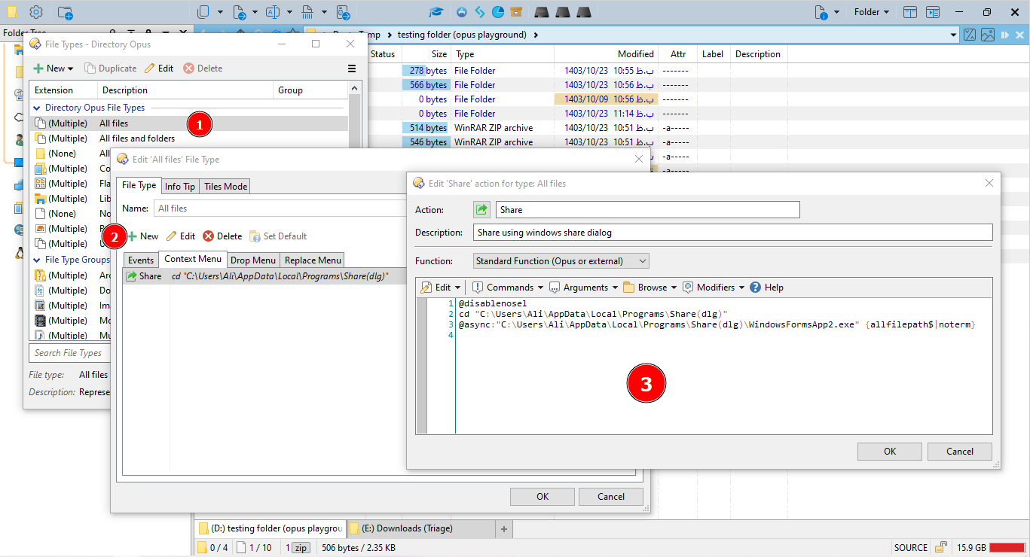Collapse the File Type Groups section
Image resolution: width=1030 pixels, height=557 pixels.
[x=36, y=260]
